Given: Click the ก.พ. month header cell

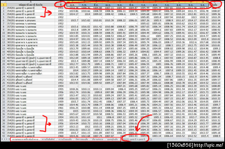Looking at the screenshot, I should 84,5.
